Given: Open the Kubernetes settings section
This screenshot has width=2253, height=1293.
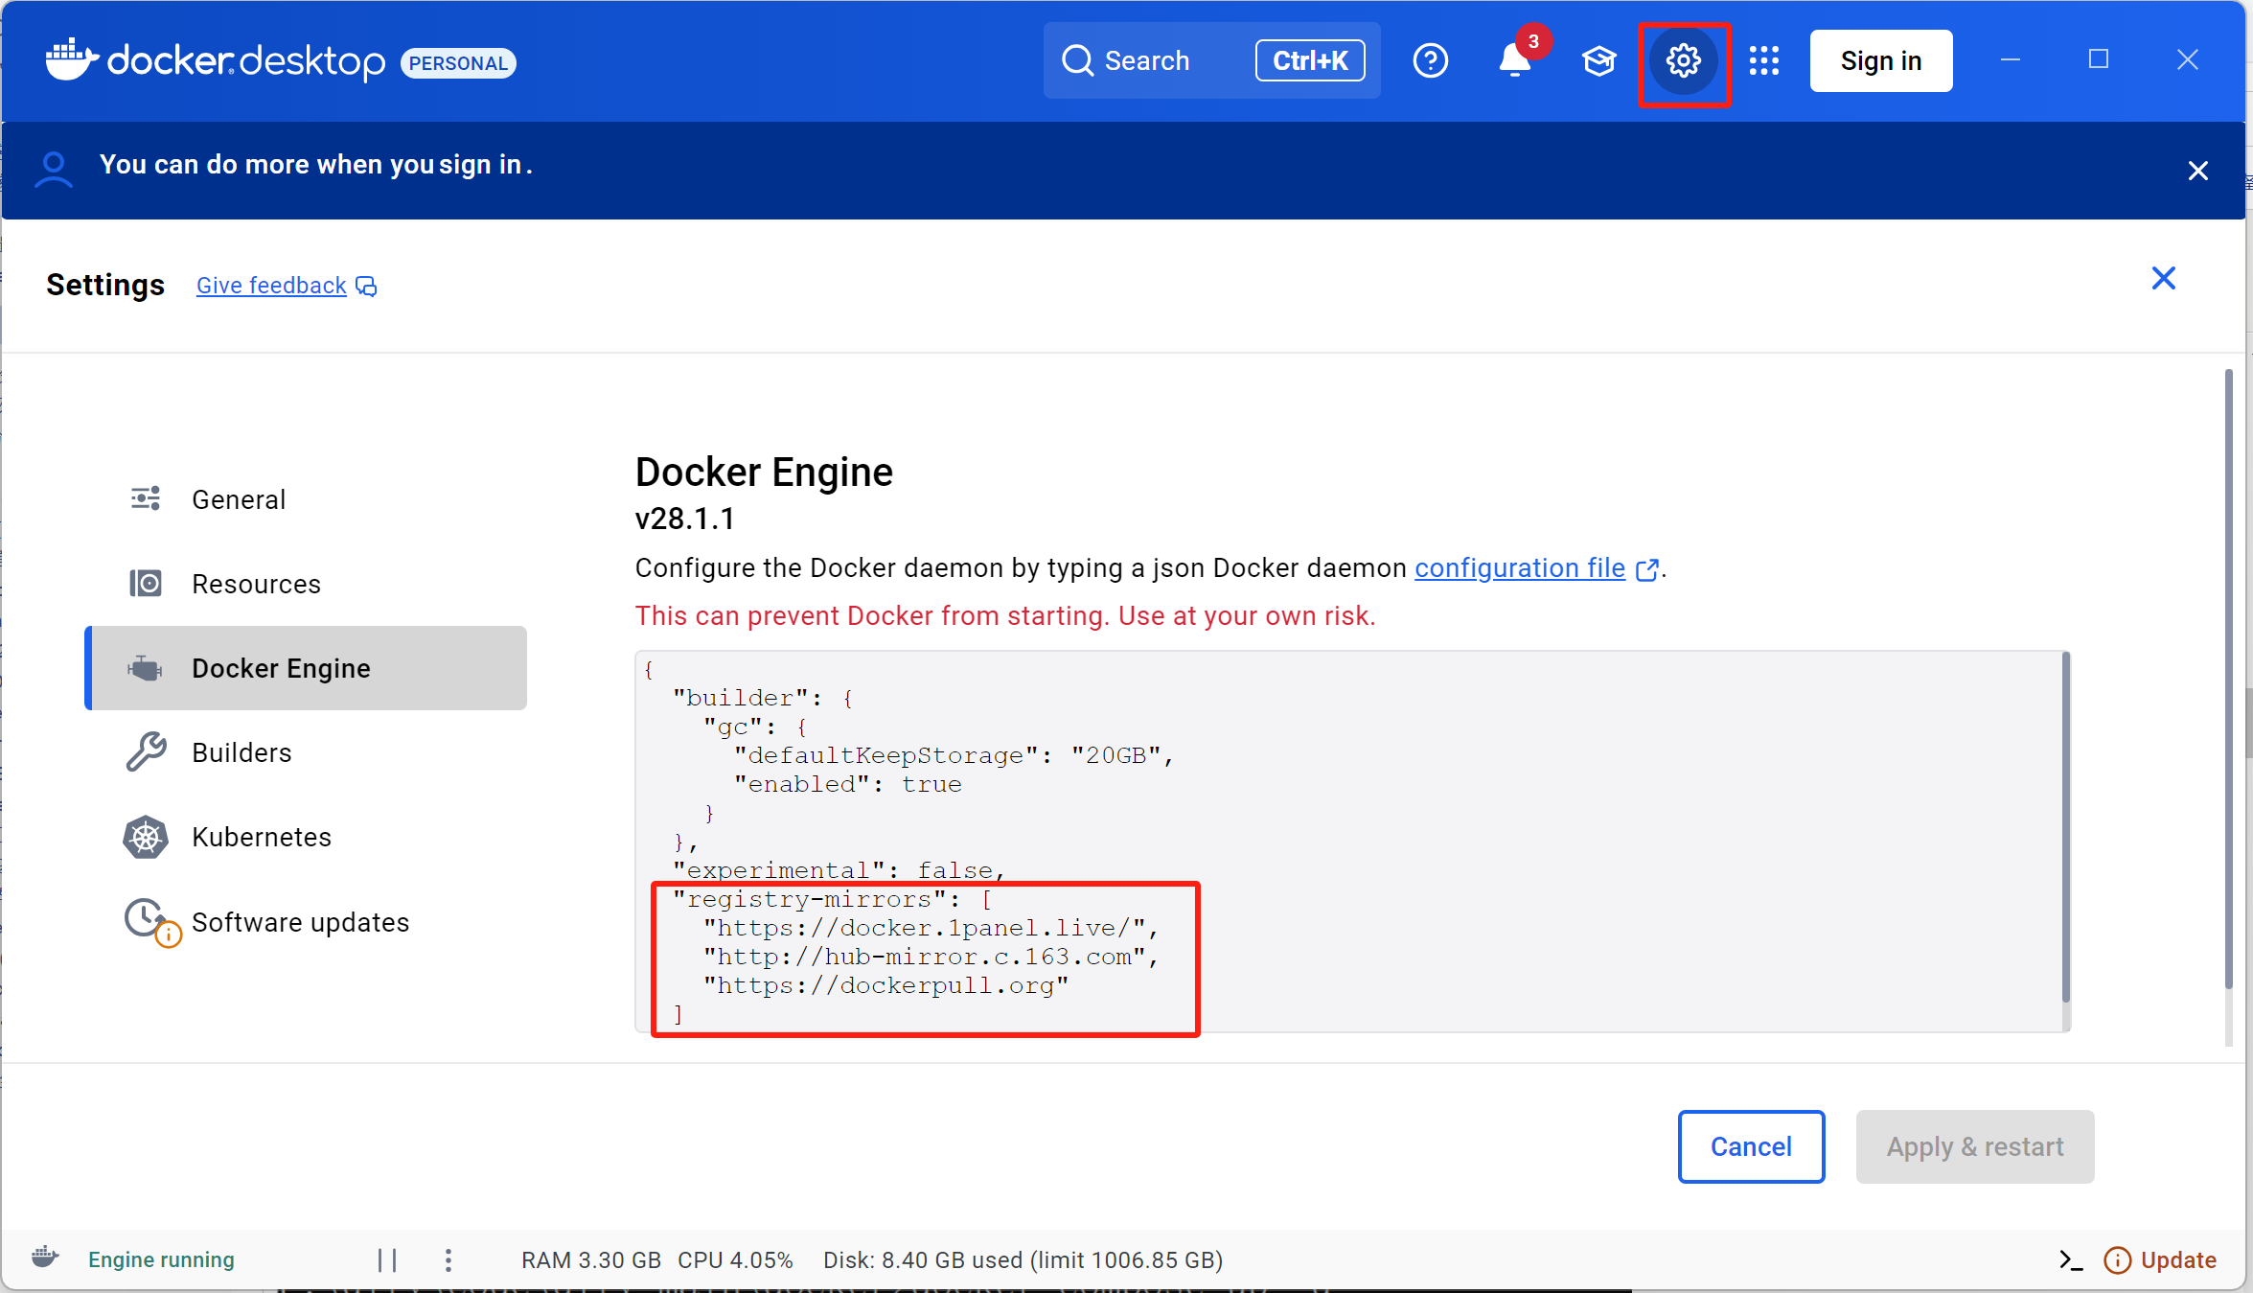Looking at the screenshot, I should (261, 837).
